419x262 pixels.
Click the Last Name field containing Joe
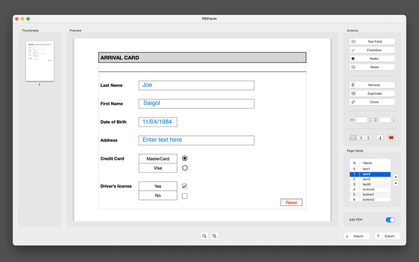click(x=196, y=85)
